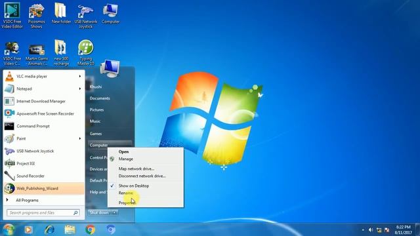Click the Action Center flag icon
This screenshot has width=420, height=236.
[x=387, y=230]
